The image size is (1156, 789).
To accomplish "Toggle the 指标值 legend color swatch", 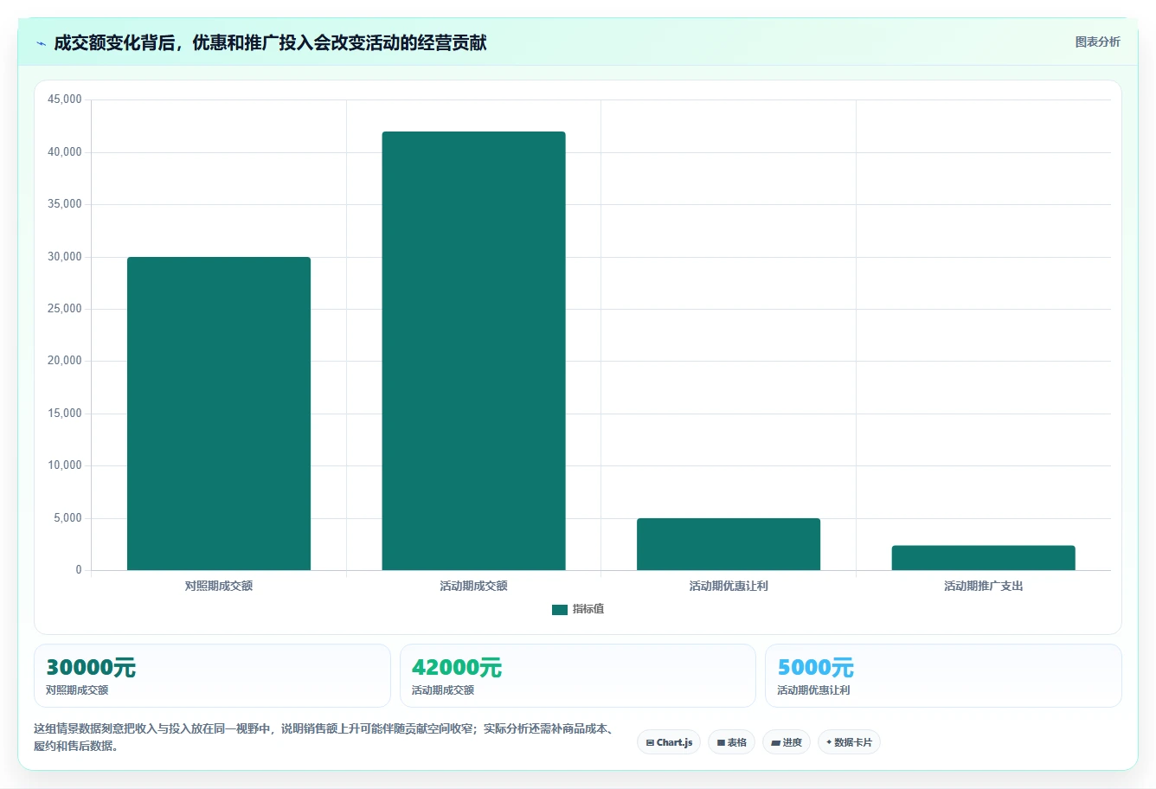I will pyautogui.click(x=560, y=610).
